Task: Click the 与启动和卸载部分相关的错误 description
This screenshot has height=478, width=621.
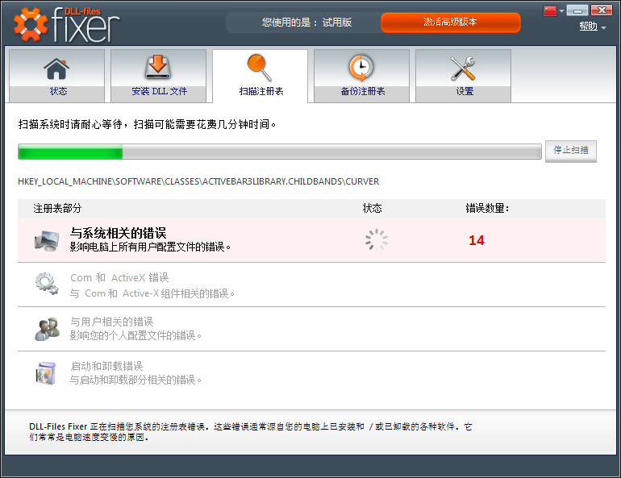Action: coord(135,380)
